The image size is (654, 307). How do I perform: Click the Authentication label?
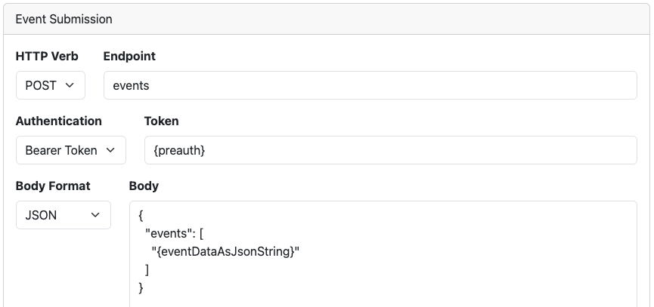click(x=59, y=121)
